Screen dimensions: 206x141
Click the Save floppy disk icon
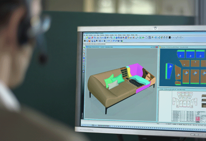(89, 38)
